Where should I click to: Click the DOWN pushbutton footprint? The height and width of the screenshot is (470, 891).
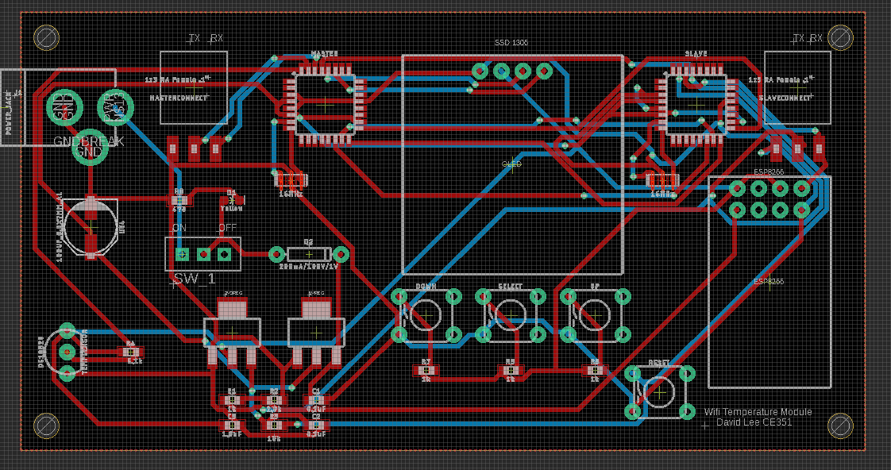tap(426, 315)
